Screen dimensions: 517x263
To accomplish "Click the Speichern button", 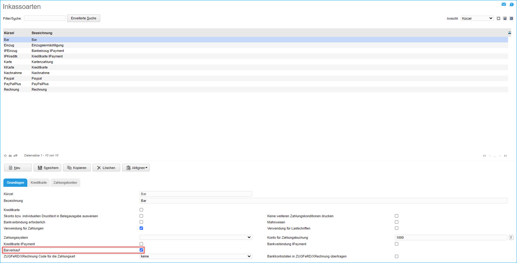I will click(47, 168).
